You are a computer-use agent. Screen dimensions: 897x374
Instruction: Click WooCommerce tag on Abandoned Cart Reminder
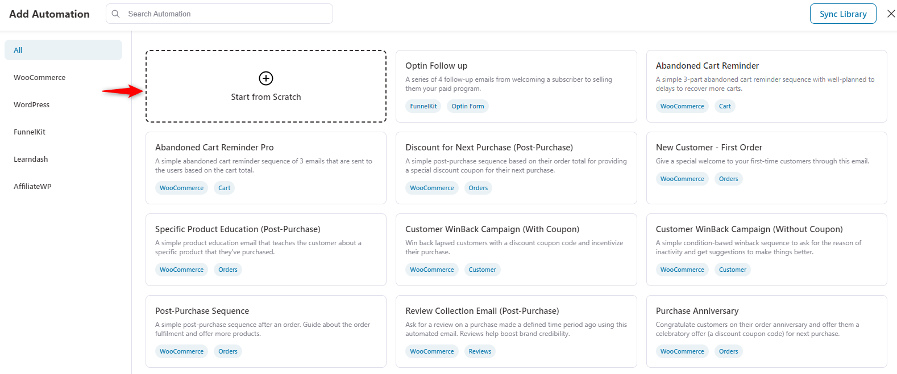(682, 106)
